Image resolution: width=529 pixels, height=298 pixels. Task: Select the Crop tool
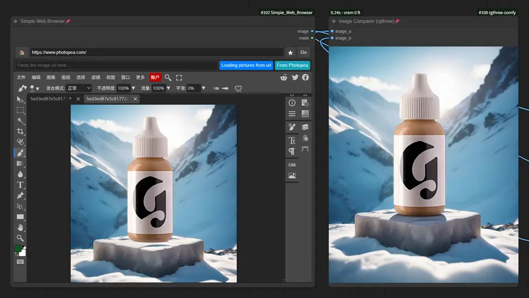[x=21, y=131]
